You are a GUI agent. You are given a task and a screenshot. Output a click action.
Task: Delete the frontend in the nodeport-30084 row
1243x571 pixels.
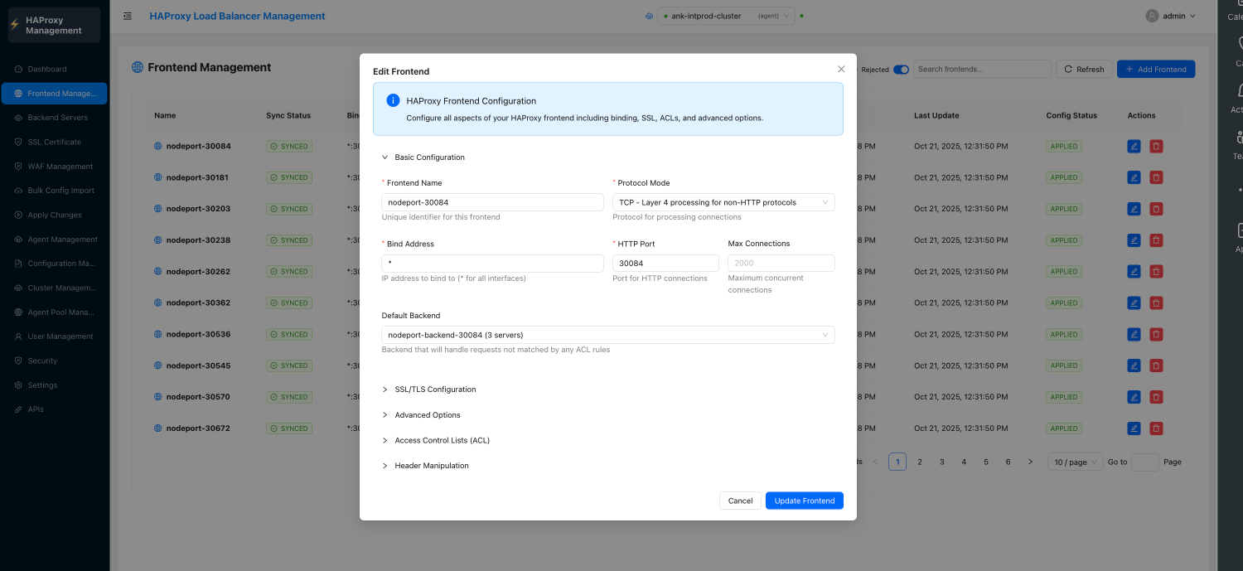click(x=1156, y=146)
